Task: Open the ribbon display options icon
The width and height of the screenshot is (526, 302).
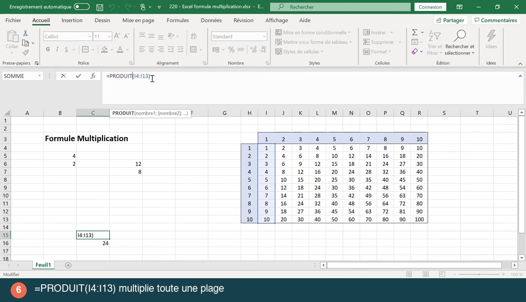Action: tap(459, 7)
